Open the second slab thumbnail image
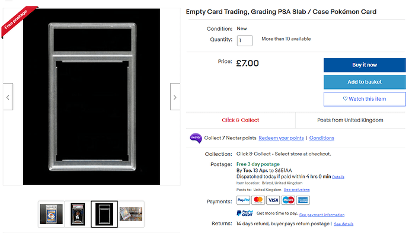Screen dimensions: 409x233 click(x=78, y=214)
